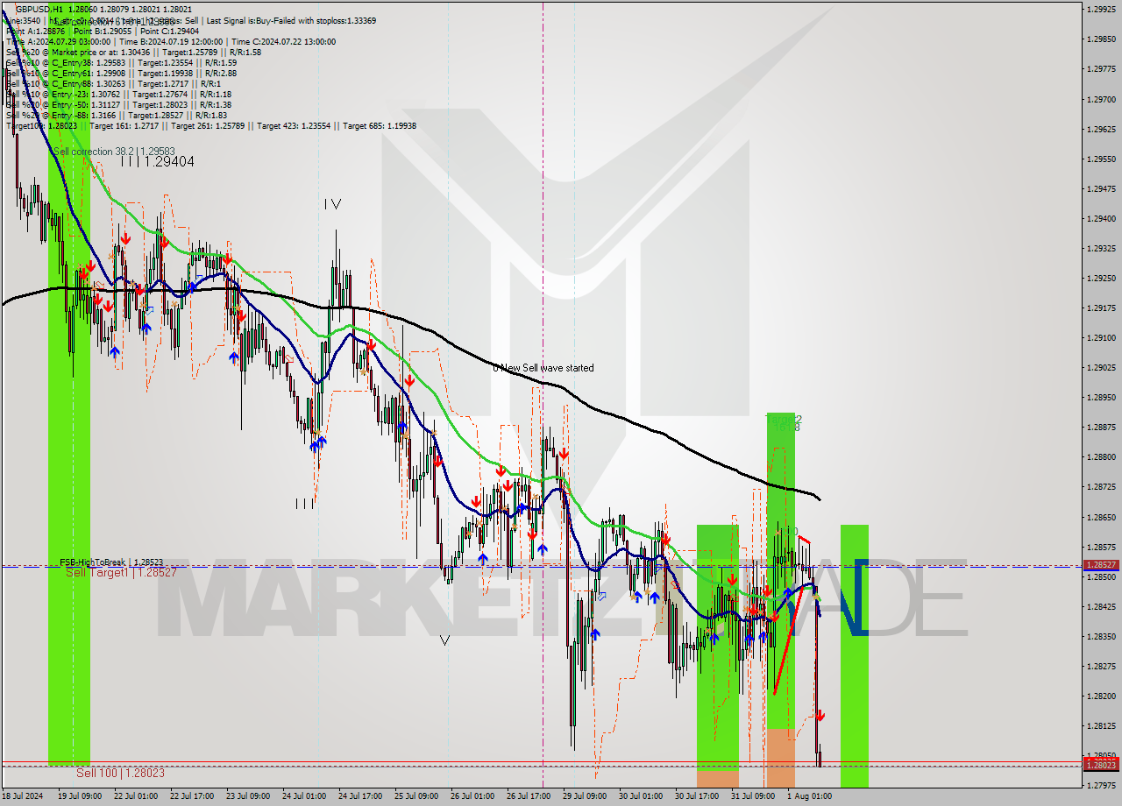The width and height of the screenshot is (1122, 806).
Task: Click the 1.28800 price axis label
Action: [x=1100, y=456]
